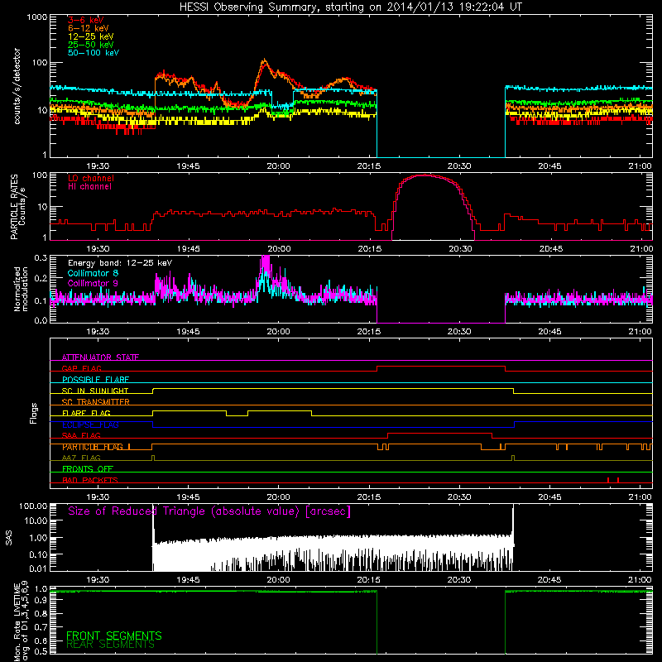Click the yellow FLARE FLAG label
Image resolution: width=662 pixels, height=662 pixels.
(86, 413)
